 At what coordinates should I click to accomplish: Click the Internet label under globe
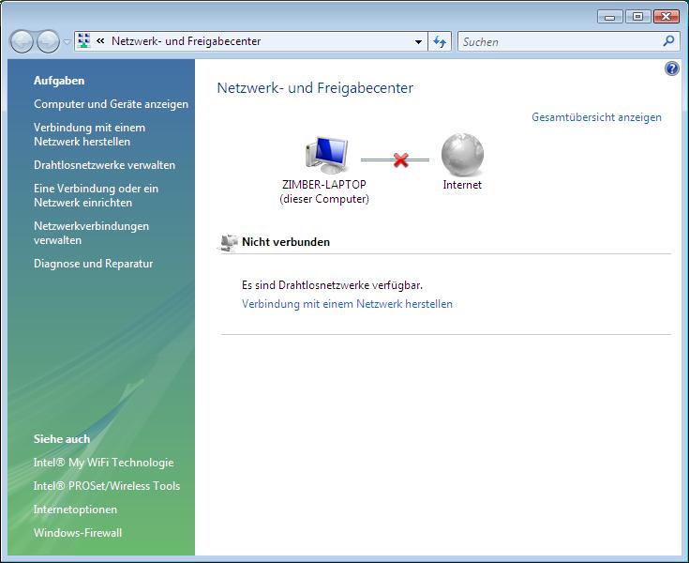(x=462, y=185)
